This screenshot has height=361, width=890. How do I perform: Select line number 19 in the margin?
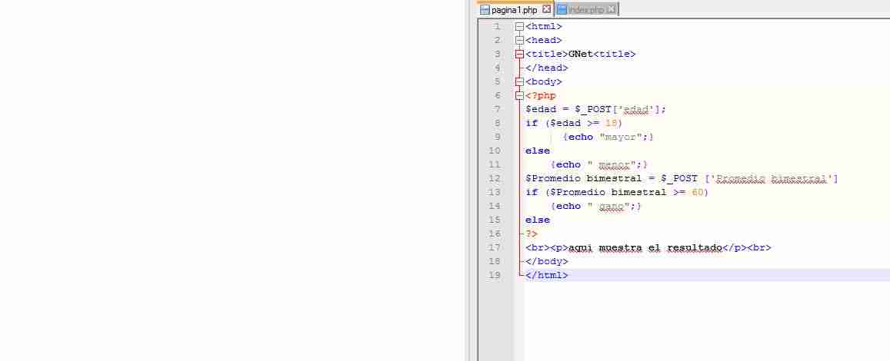tap(495, 276)
